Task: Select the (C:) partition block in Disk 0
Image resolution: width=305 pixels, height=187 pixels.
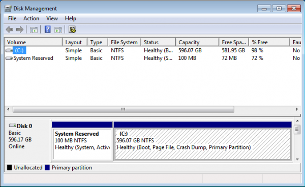Action: [203, 141]
